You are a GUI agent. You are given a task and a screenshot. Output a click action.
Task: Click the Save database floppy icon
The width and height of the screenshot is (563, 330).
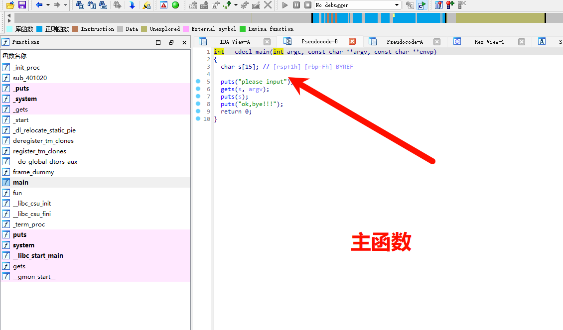[22, 5]
